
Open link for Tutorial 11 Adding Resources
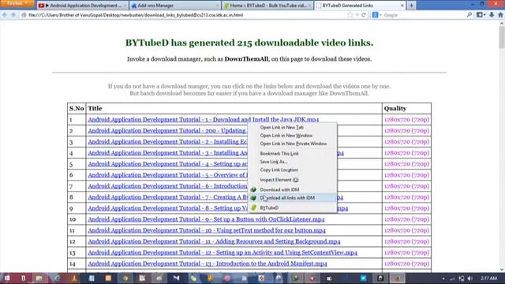click(214, 241)
